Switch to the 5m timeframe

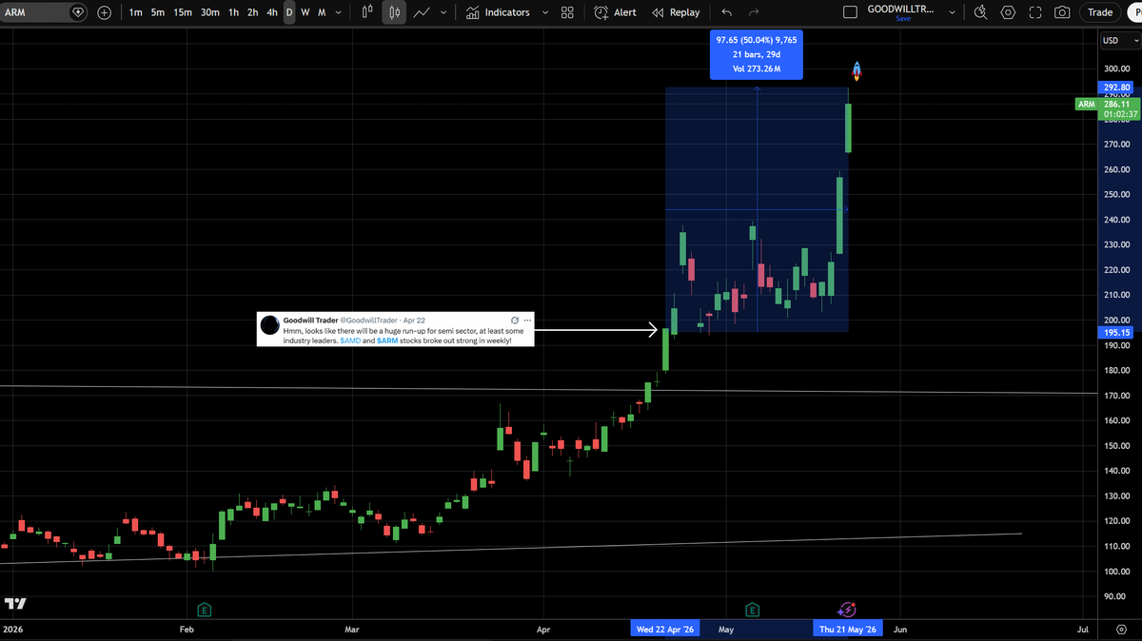(158, 12)
